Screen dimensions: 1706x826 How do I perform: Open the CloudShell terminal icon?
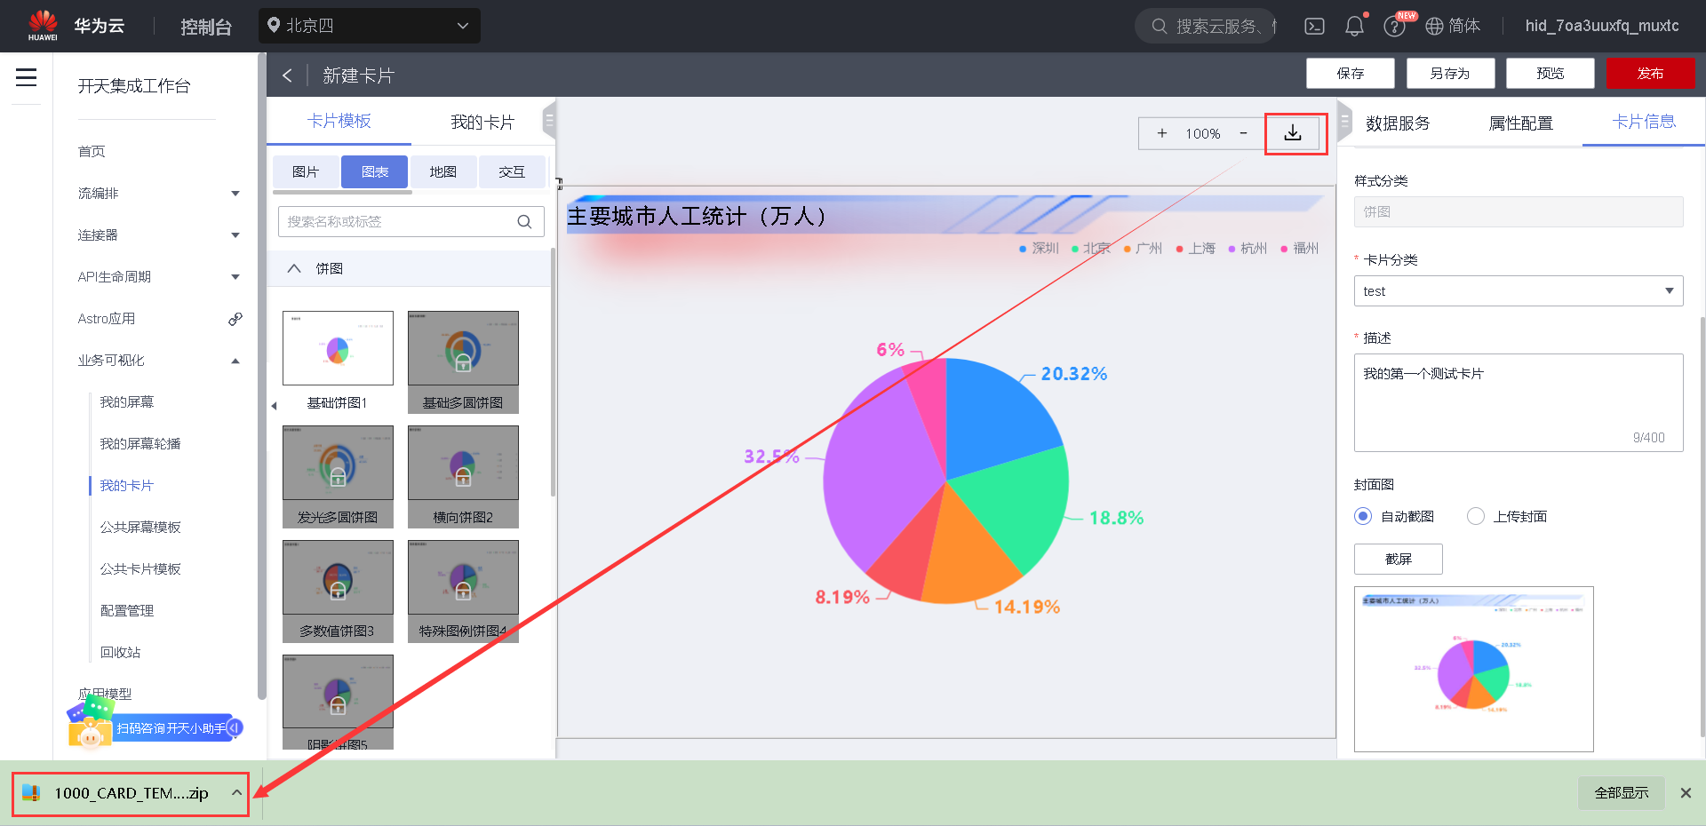1314,27
